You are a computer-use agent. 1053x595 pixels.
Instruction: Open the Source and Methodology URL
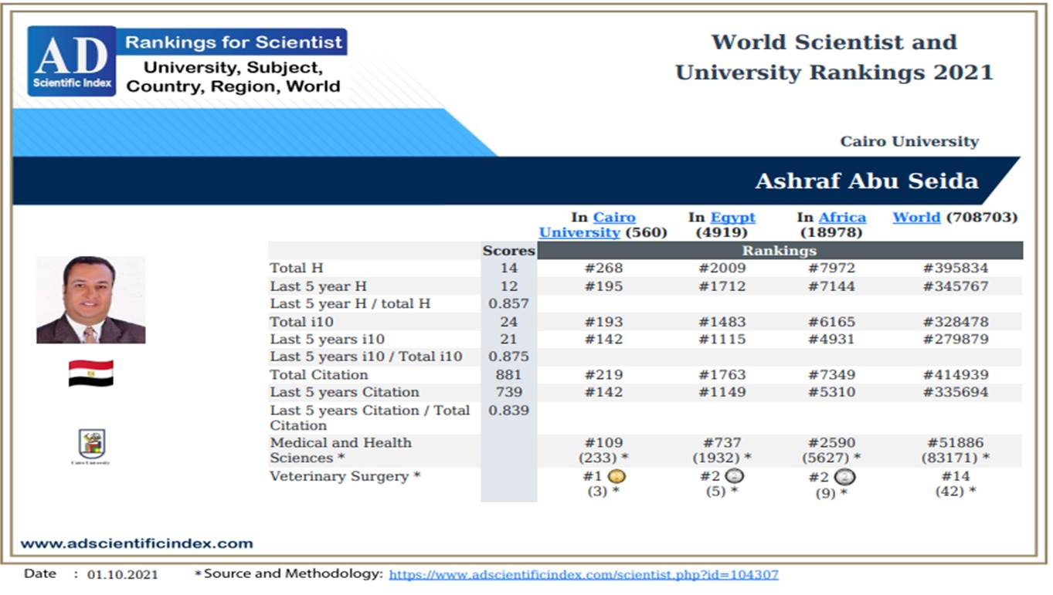point(583,574)
